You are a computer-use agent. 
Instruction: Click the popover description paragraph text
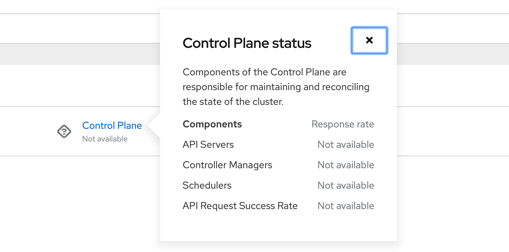[276, 87]
